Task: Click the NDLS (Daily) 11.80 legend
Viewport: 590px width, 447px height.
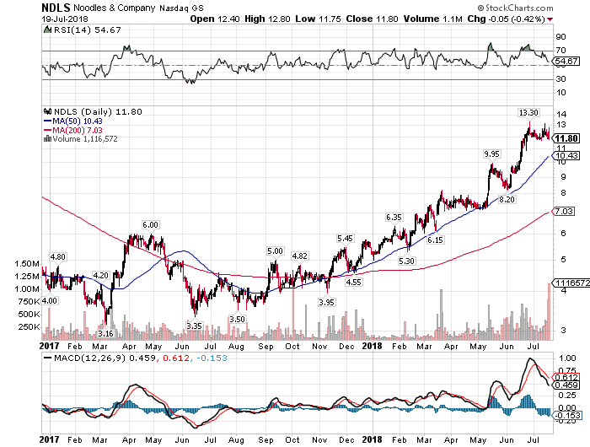Action: click(x=98, y=112)
